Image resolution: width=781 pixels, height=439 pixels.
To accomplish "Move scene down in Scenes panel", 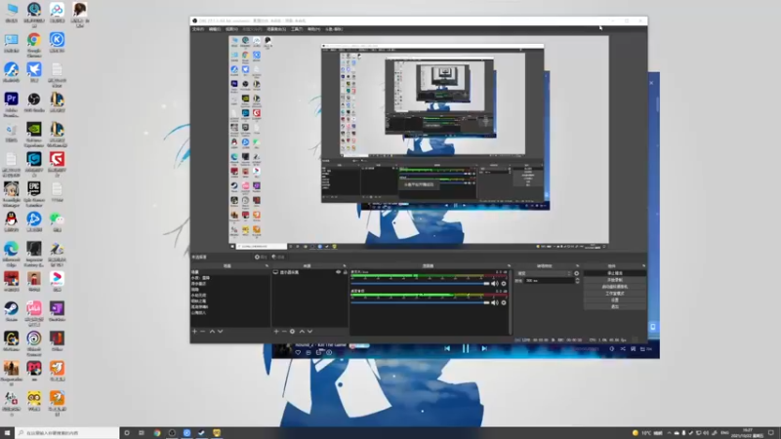I will point(221,331).
